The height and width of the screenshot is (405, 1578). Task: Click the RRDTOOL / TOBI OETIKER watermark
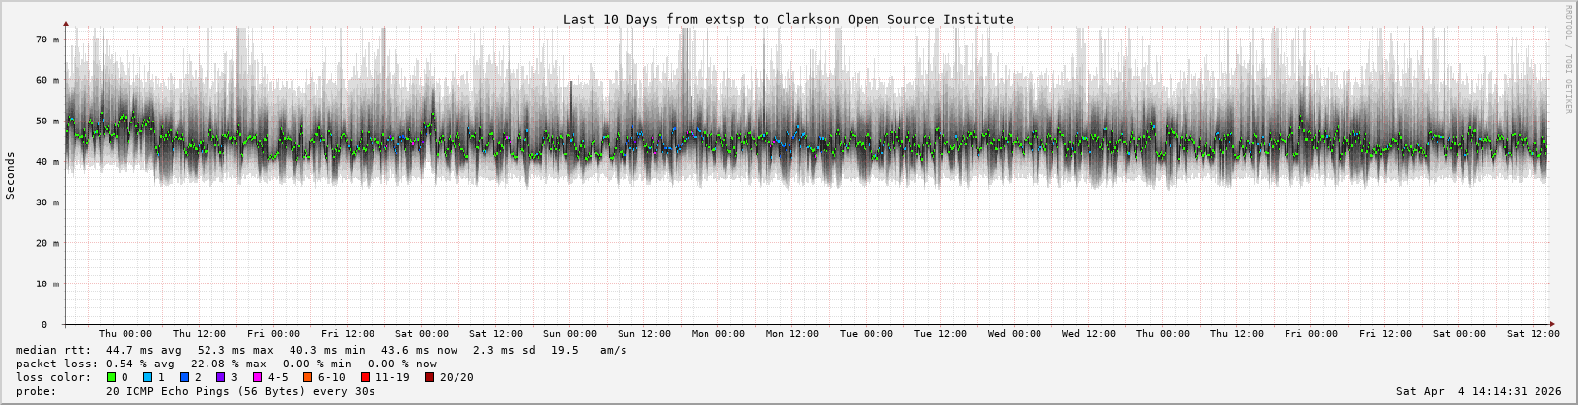point(1567,59)
